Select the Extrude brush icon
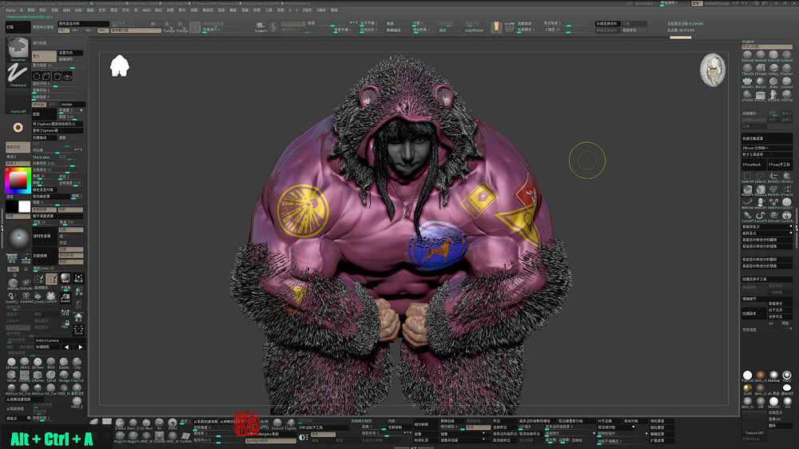 pos(26,284)
